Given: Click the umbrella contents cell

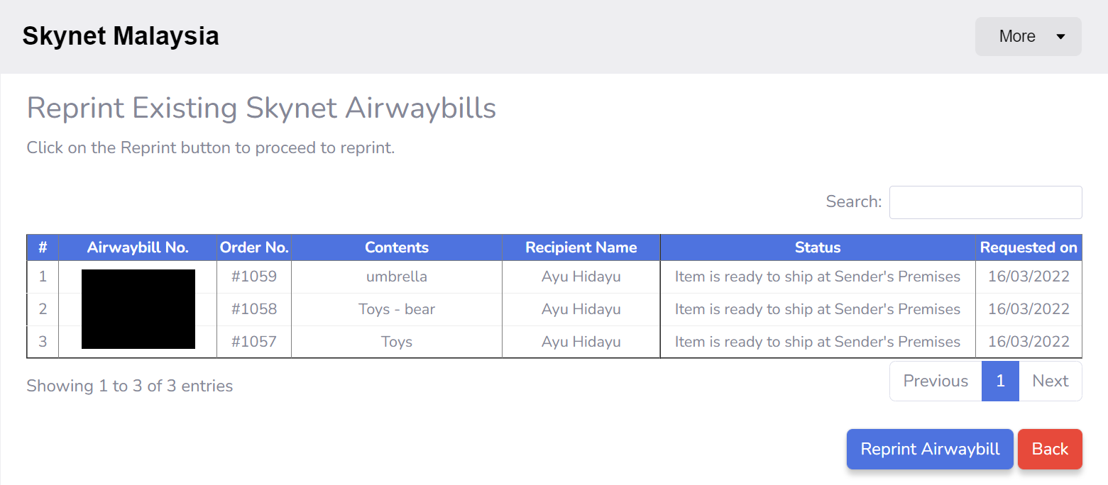Looking at the screenshot, I should pyautogui.click(x=397, y=277).
